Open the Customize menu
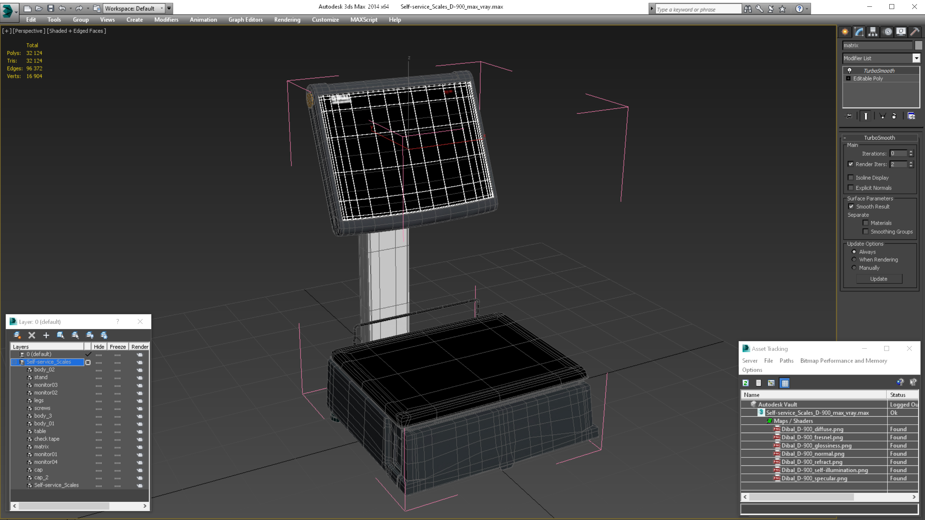The width and height of the screenshot is (925, 520). click(325, 20)
